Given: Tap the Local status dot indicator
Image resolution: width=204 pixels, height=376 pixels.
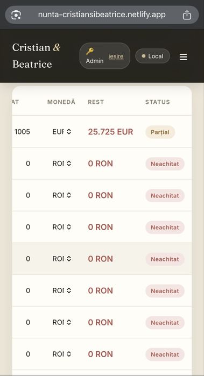Looking at the screenshot, I should click(144, 56).
